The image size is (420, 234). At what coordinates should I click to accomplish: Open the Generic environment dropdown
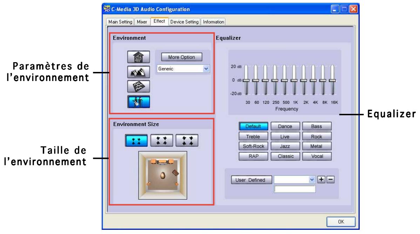[x=206, y=69]
